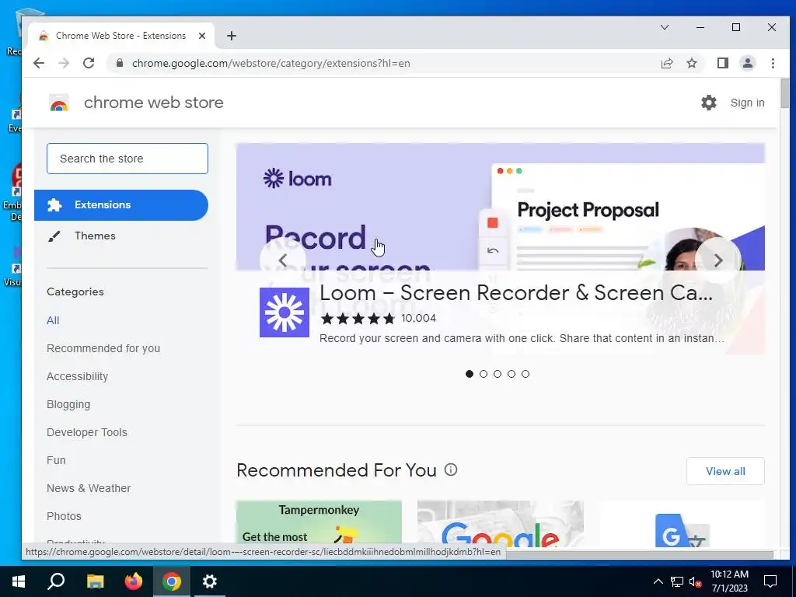Click View all for recommendations

725,471
